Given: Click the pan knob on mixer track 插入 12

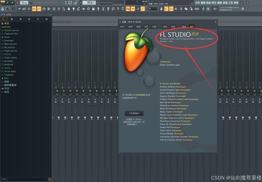Looking at the screenshot, I should (x=90, y=95).
